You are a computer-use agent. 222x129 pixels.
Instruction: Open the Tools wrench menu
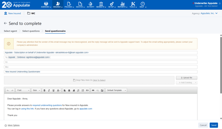click(133, 5)
